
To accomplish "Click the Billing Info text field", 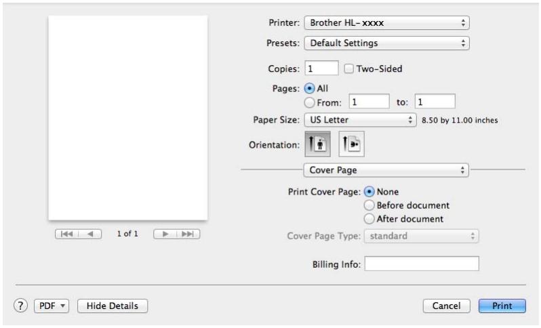I will tap(422, 264).
